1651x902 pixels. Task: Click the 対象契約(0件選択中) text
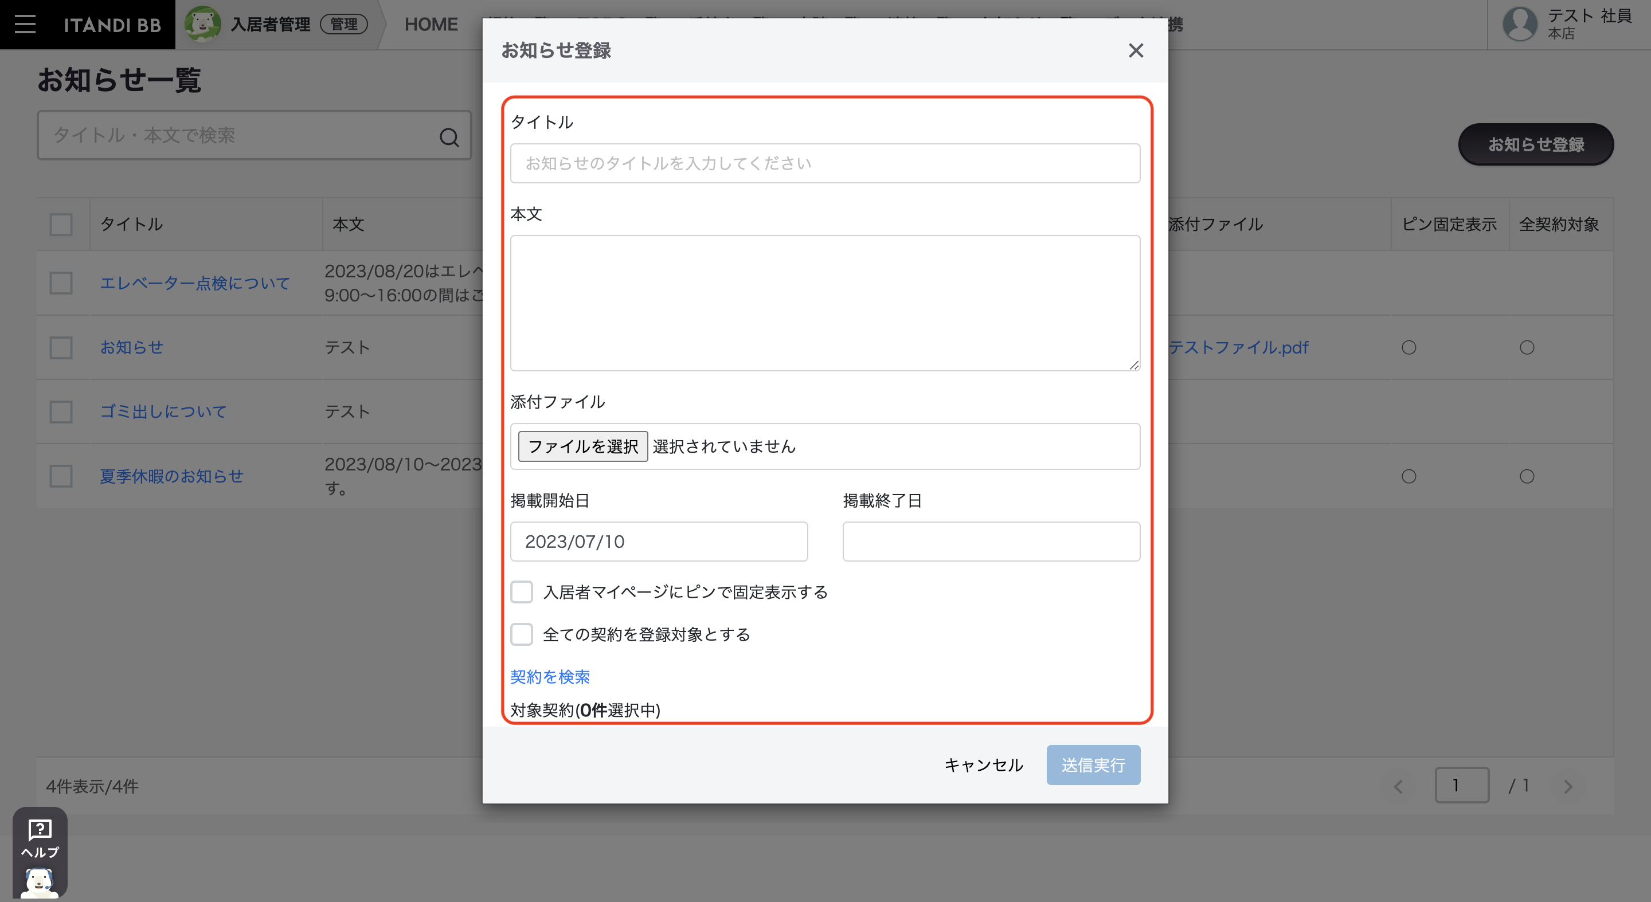coord(585,710)
